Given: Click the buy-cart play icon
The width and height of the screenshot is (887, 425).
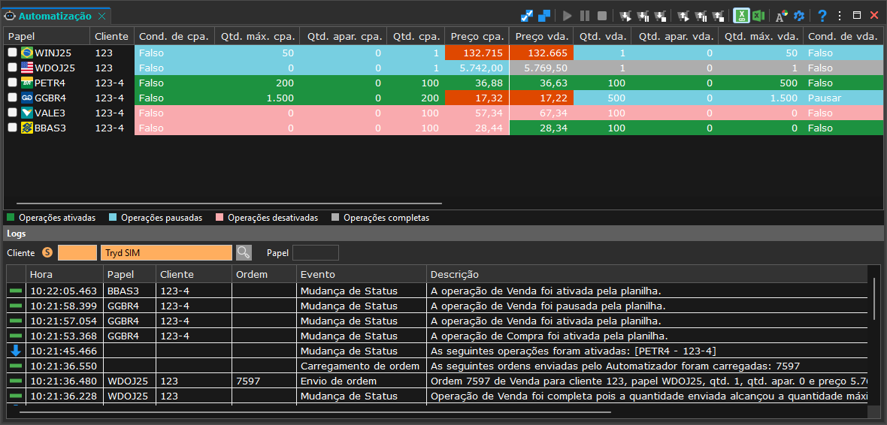Looking at the screenshot, I should [x=625, y=16].
